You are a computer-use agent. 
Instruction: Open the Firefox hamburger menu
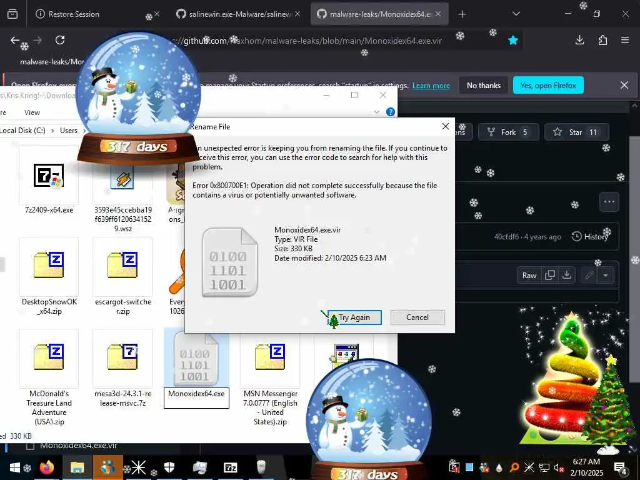[625, 40]
